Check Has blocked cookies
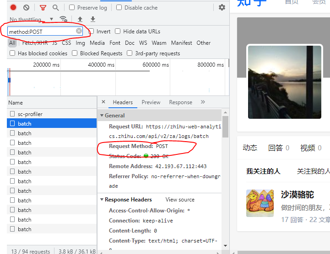The height and width of the screenshot is (254, 330). pyautogui.click(x=12, y=53)
